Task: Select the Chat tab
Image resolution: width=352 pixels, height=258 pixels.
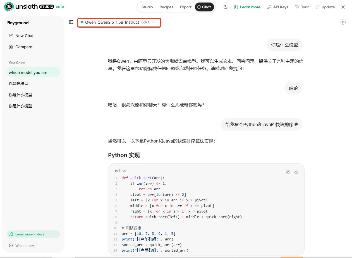Action: tap(204, 7)
